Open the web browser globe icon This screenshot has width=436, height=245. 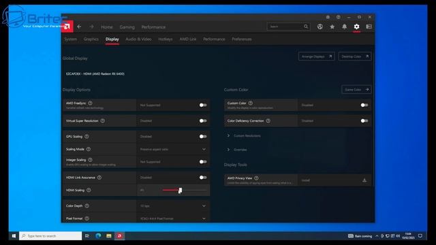[320, 27]
